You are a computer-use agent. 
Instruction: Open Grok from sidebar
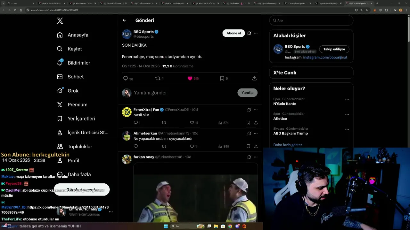[68, 91]
